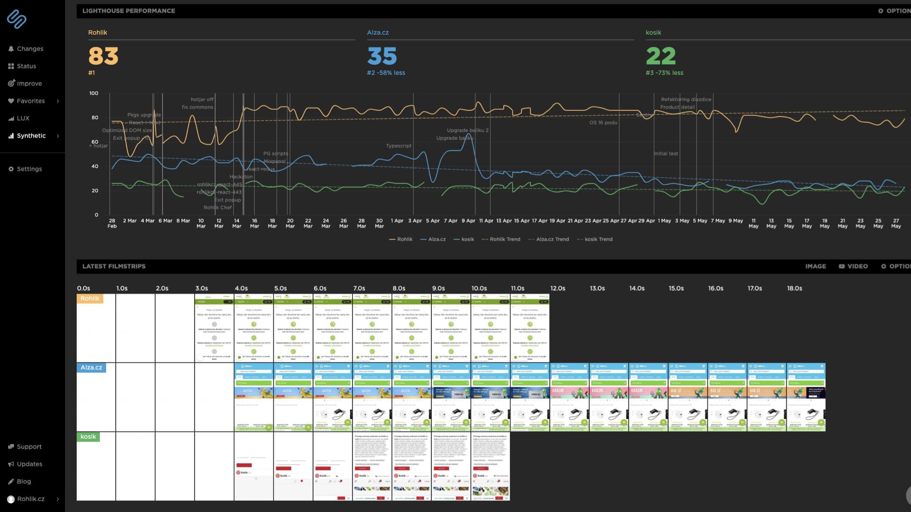
Task: Click the Updates megaphone icon
Action: click(11, 464)
